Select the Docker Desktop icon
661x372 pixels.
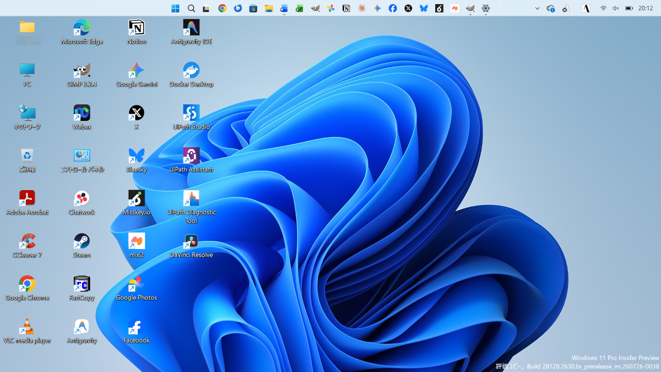191,75
